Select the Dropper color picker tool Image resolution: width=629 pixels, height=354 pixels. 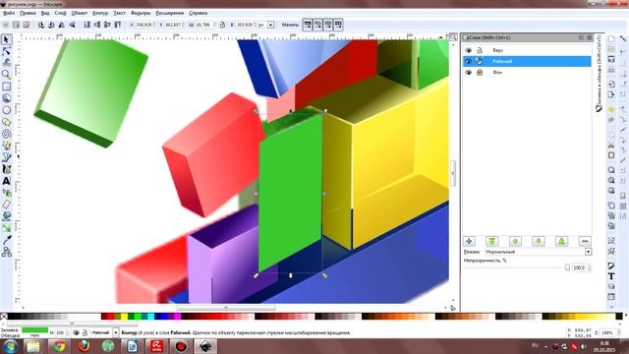coord(7,240)
